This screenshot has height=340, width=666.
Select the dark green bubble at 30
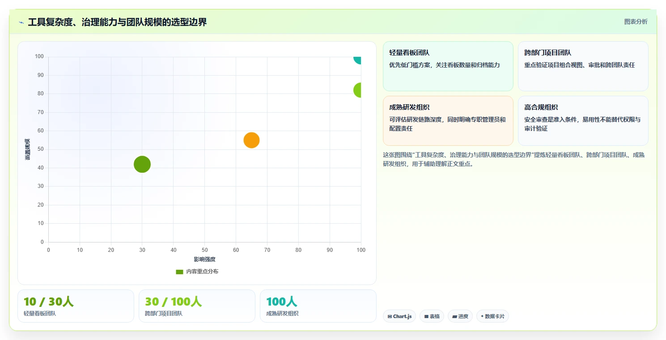click(142, 164)
